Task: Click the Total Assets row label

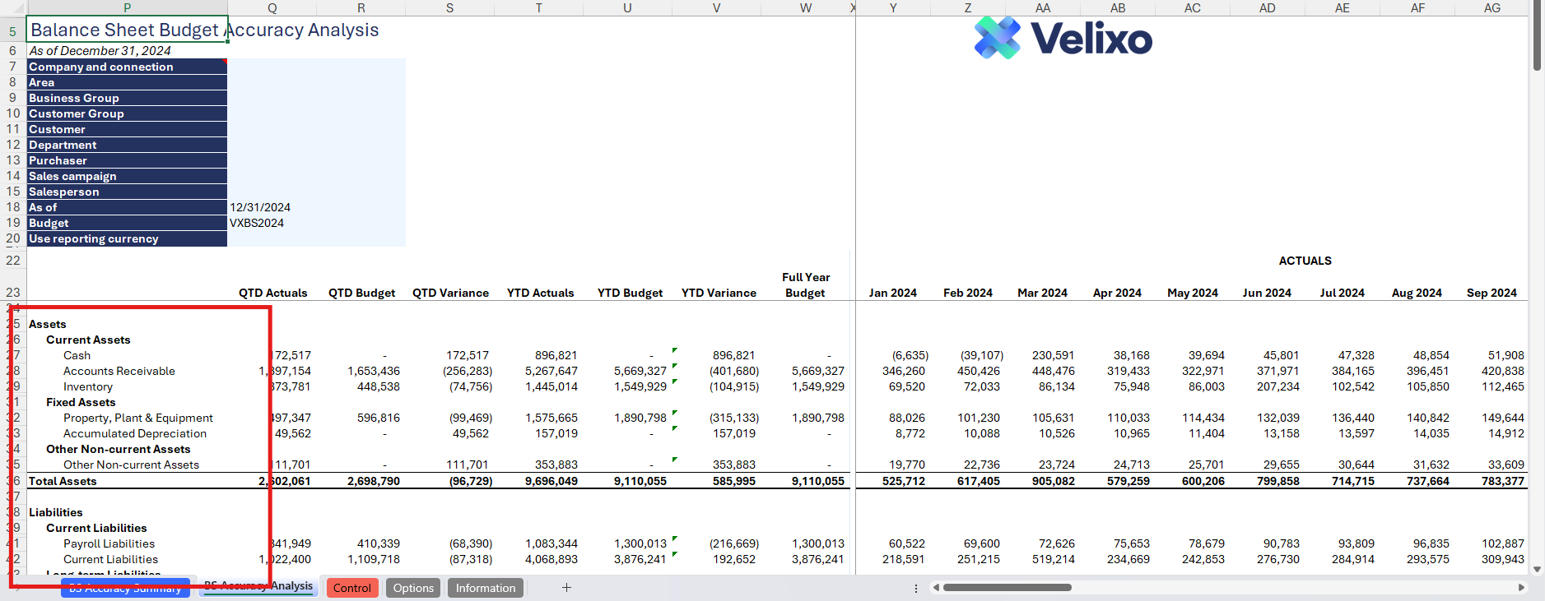Action: point(63,481)
